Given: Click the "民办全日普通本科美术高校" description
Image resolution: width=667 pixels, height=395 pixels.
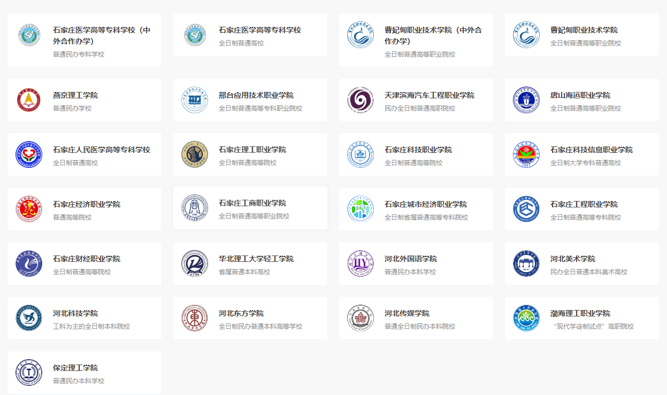Looking at the screenshot, I should click(x=589, y=272).
